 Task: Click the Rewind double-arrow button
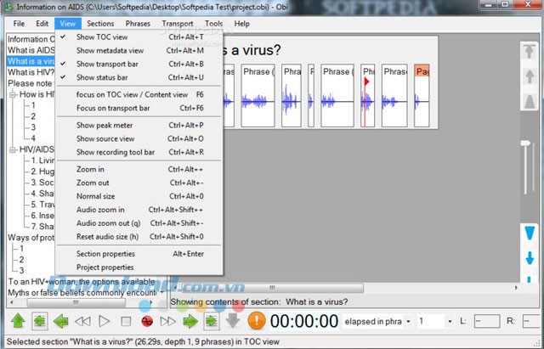pyautogui.click(x=82, y=321)
